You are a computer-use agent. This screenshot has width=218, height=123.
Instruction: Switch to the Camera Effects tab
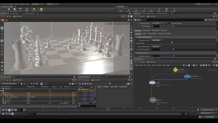(x=152, y=34)
